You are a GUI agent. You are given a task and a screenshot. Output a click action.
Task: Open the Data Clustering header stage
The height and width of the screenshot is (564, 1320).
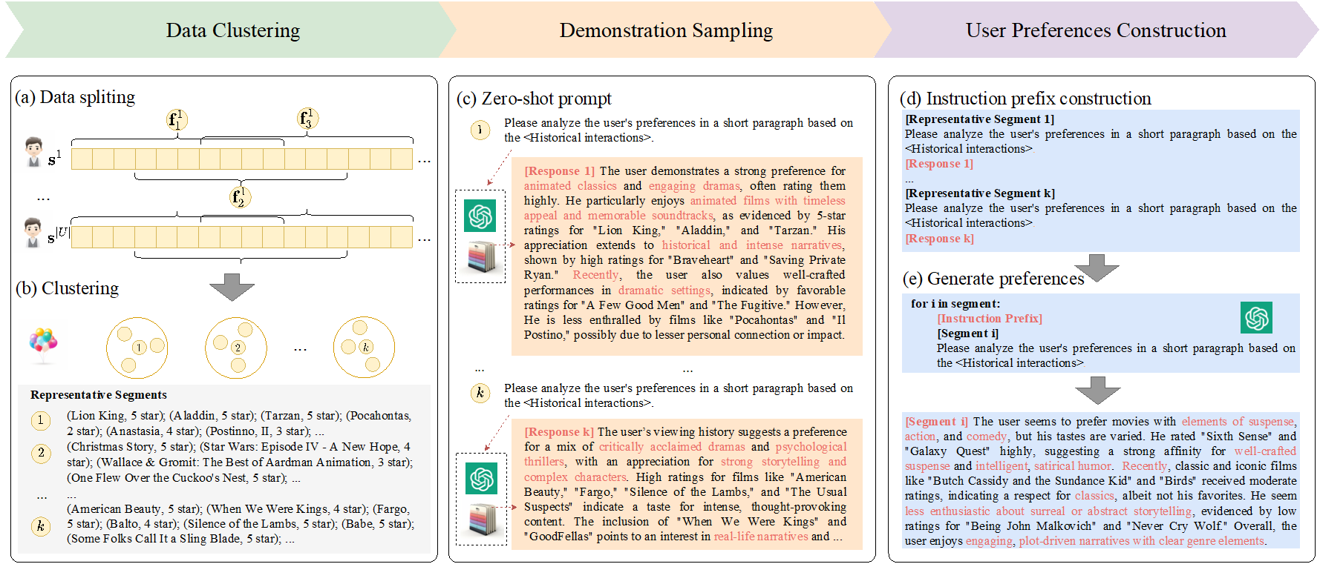pos(232,30)
